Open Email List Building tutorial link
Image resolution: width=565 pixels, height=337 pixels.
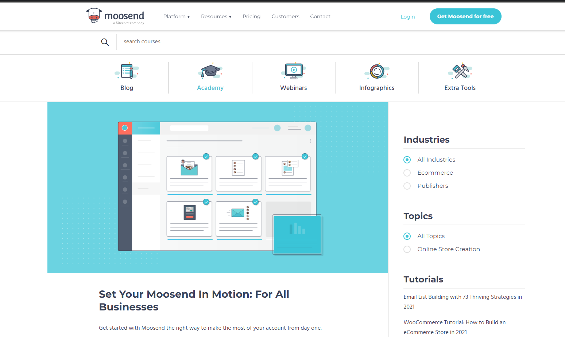463,302
